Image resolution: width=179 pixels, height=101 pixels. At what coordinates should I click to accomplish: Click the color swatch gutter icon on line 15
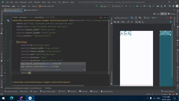tap(8, 61)
